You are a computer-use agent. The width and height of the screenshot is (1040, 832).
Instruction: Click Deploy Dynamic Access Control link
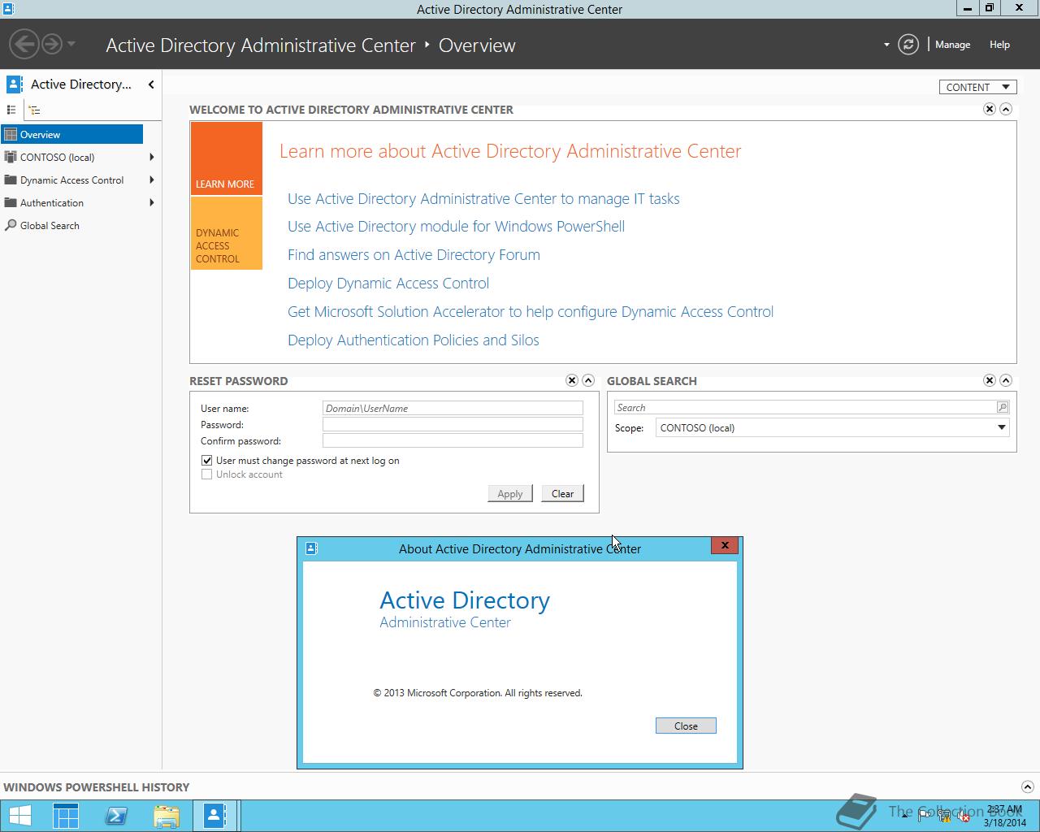point(388,284)
